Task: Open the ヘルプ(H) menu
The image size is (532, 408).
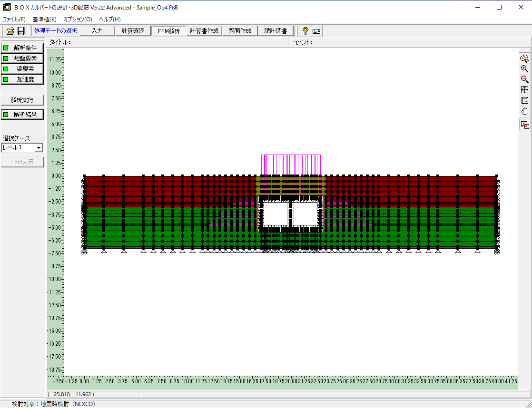Action: pos(110,19)
